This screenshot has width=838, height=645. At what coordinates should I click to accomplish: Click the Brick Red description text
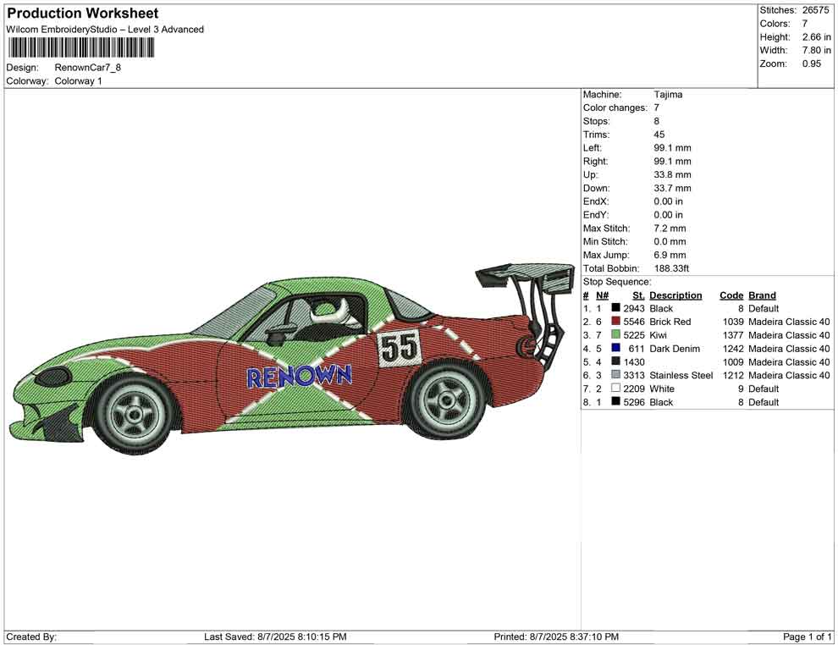tap(670, 322)
